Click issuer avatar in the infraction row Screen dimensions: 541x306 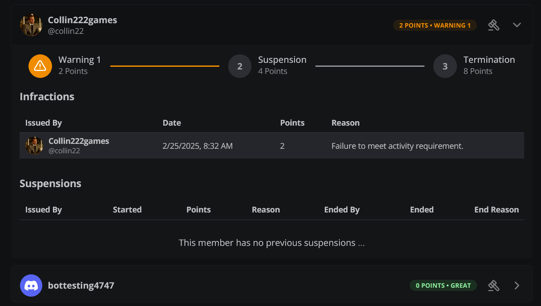[x=34, y=146]
